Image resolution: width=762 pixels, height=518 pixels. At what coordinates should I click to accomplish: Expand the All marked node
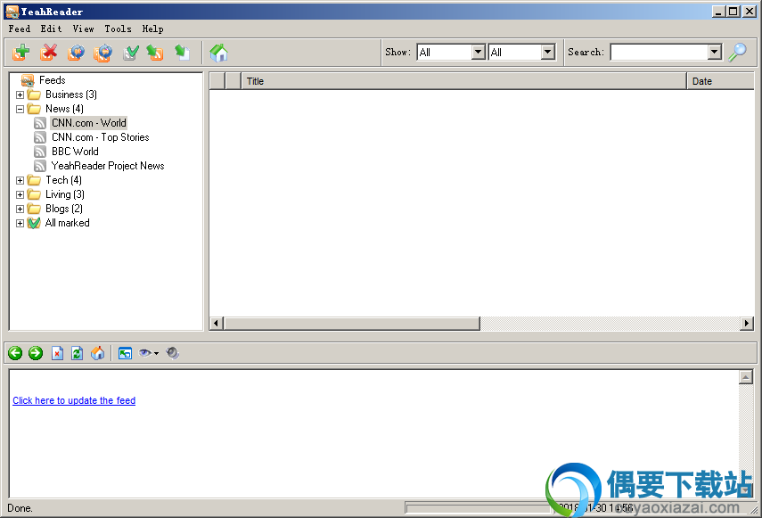(x=20, y=223)
